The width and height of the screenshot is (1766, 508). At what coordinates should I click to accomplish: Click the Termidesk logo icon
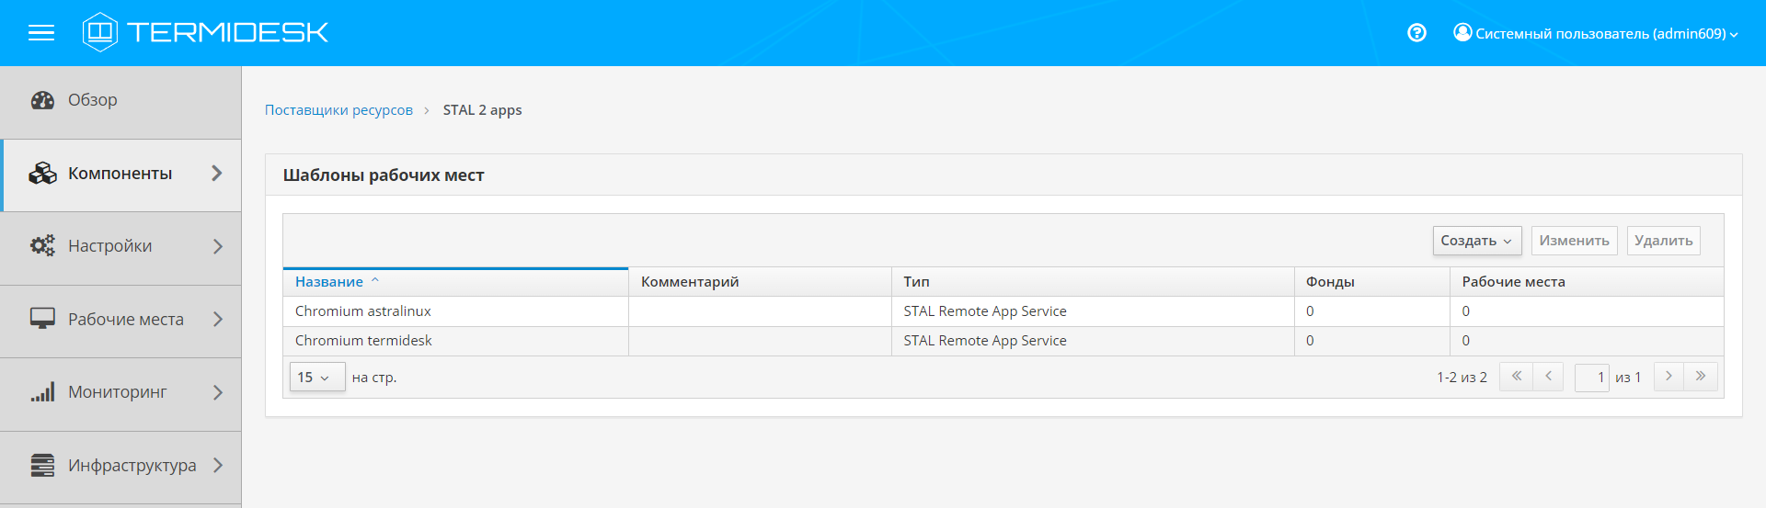(99, 32)
